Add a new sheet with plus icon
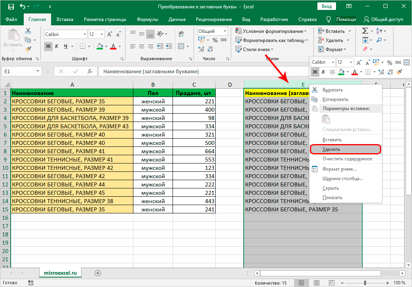 point(98,273)
